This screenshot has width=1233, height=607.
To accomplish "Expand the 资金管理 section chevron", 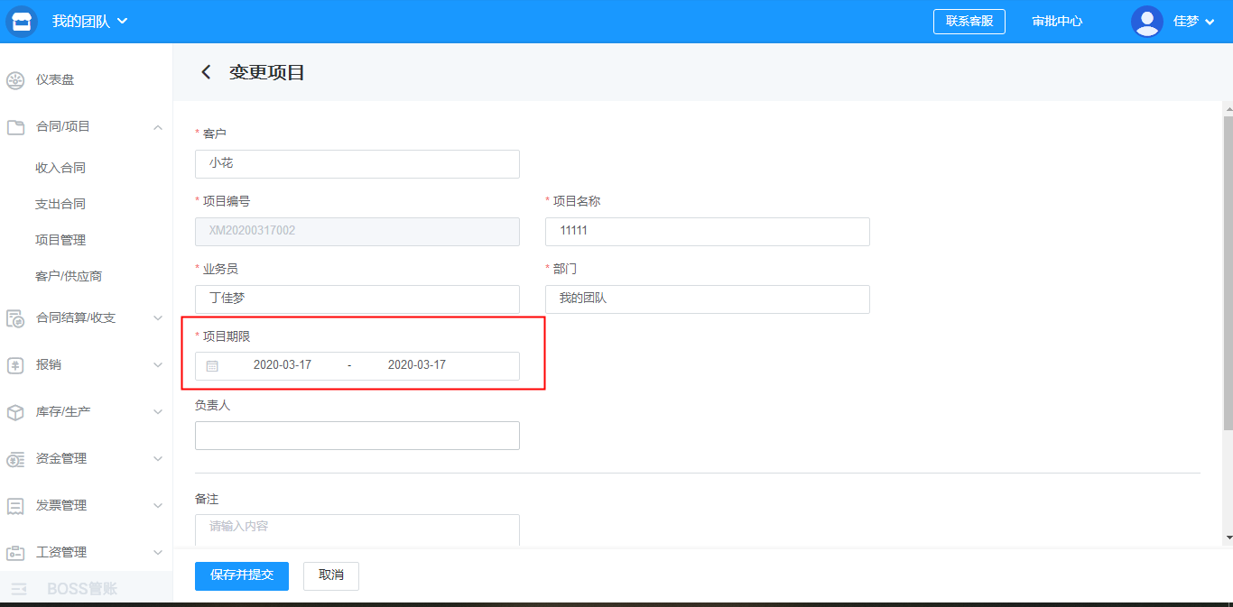I will [x=158, y=459].
